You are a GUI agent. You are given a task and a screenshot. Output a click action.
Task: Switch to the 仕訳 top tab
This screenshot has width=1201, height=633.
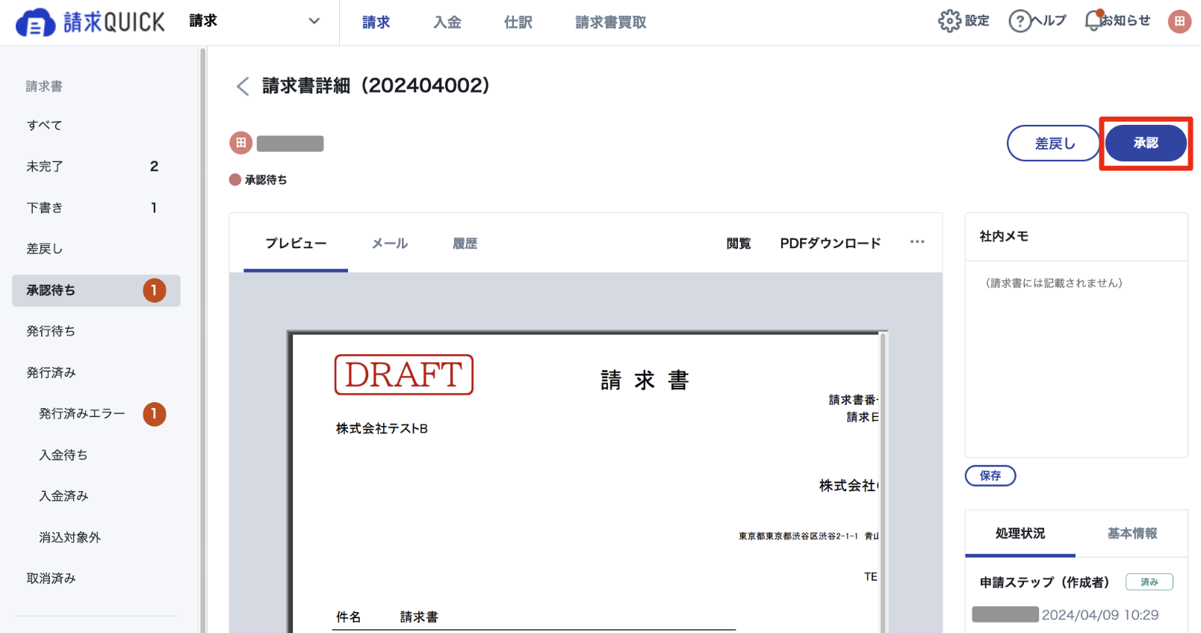518,22
